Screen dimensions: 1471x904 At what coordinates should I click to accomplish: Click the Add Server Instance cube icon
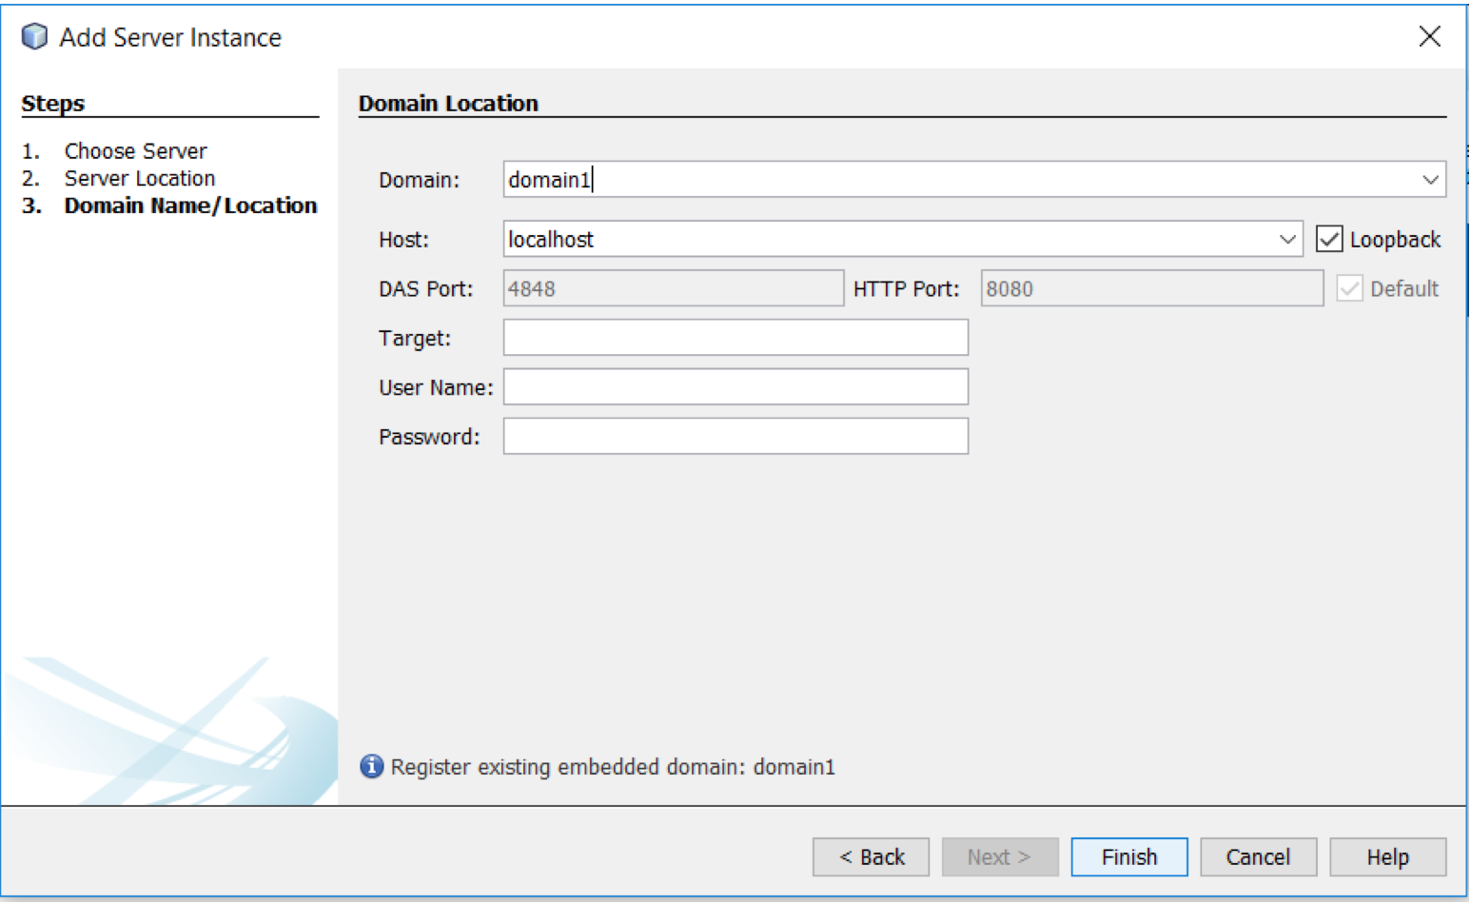(x=34, y=37)
